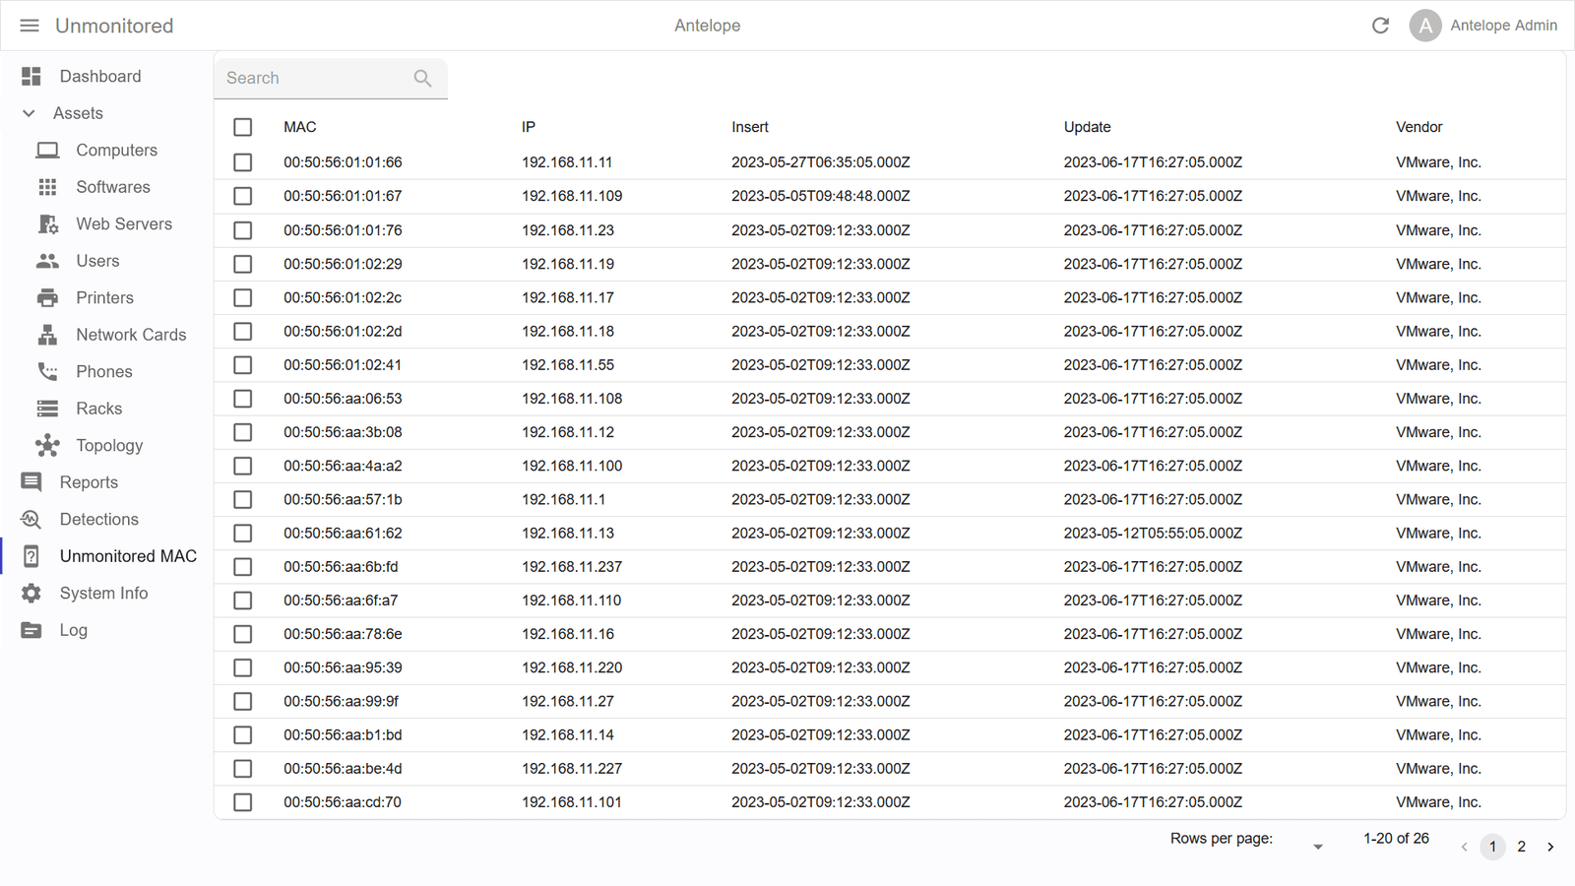
Task: Click Insert cell 2023-05-27T06:35:05.000Z
Action: pyautogui.click(x=821, y=162)
